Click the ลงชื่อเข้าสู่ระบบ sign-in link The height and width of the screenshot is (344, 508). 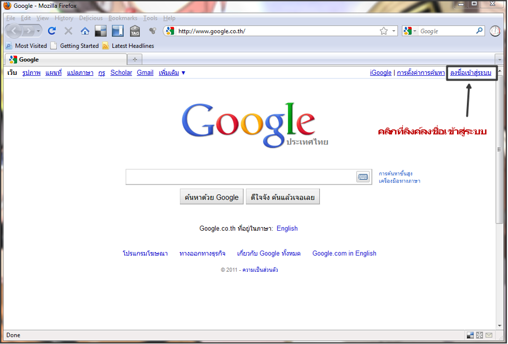click(x=471, y=73)
